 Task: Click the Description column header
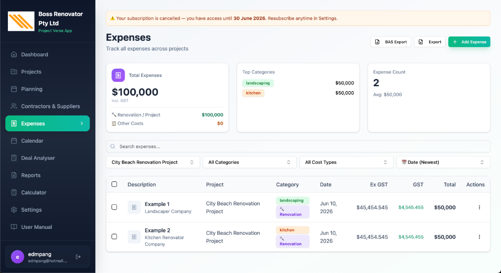(141, 185)
